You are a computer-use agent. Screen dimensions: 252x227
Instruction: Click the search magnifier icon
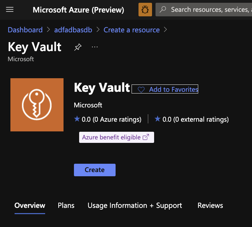tap(163, 9)
